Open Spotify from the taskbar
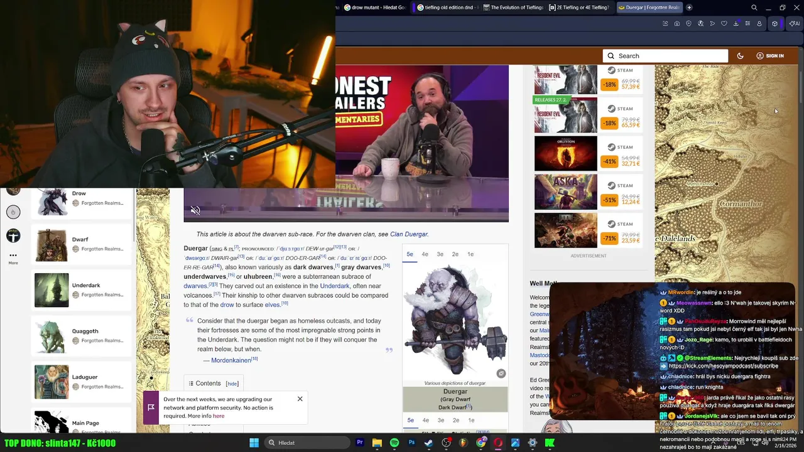 [394, 443]
